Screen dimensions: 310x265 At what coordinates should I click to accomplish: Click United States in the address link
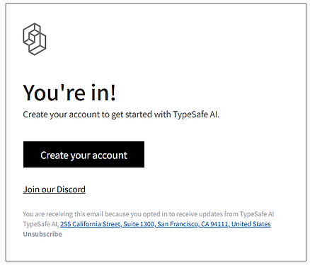pyautogui.click(x=251, y=224)
